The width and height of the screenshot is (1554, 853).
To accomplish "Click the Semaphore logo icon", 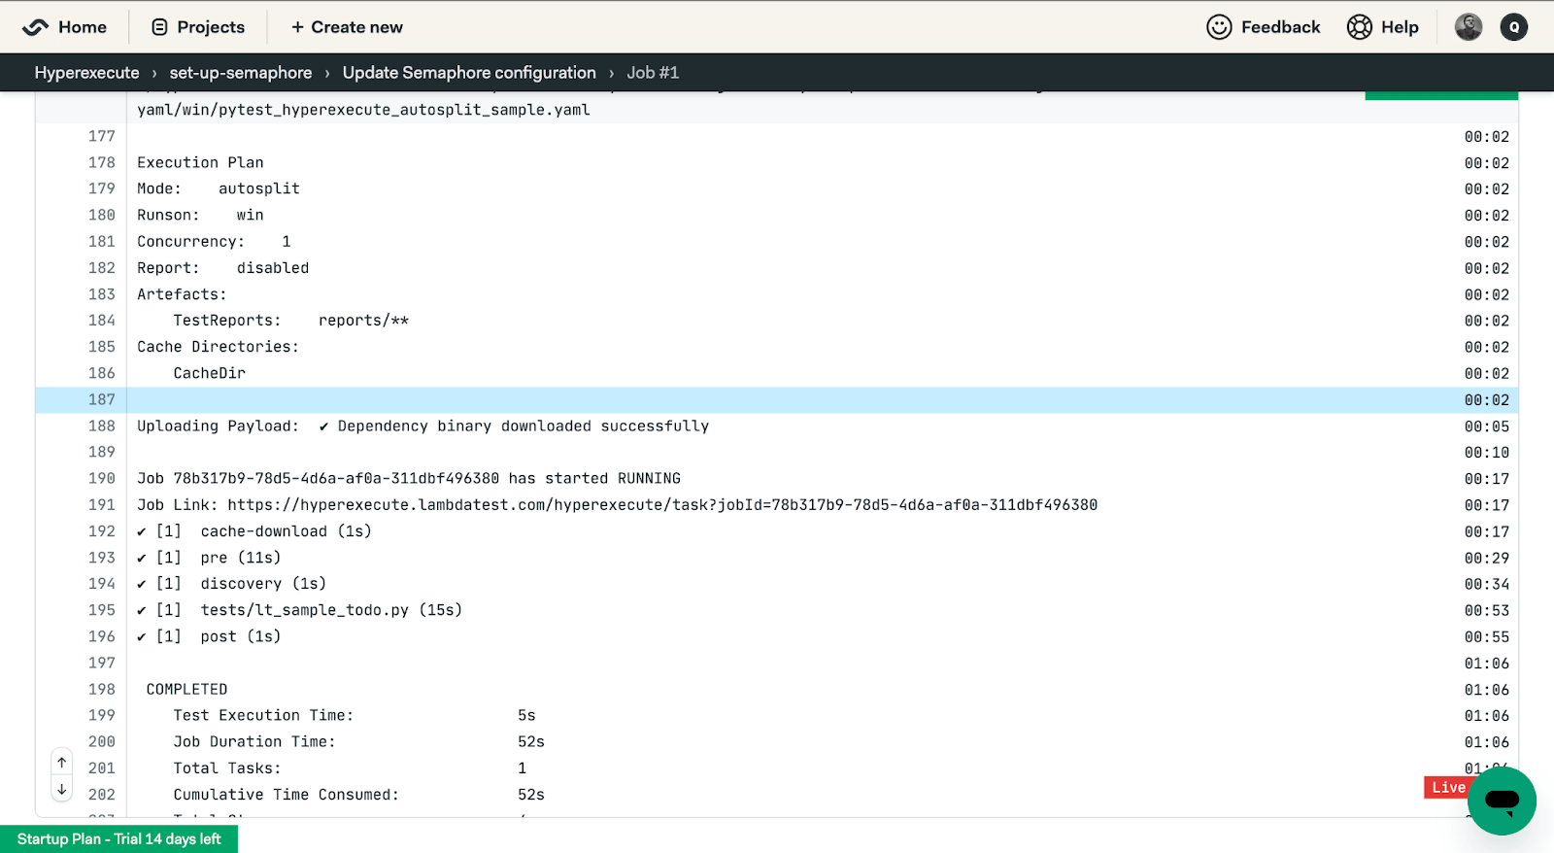I will (35, 27).
